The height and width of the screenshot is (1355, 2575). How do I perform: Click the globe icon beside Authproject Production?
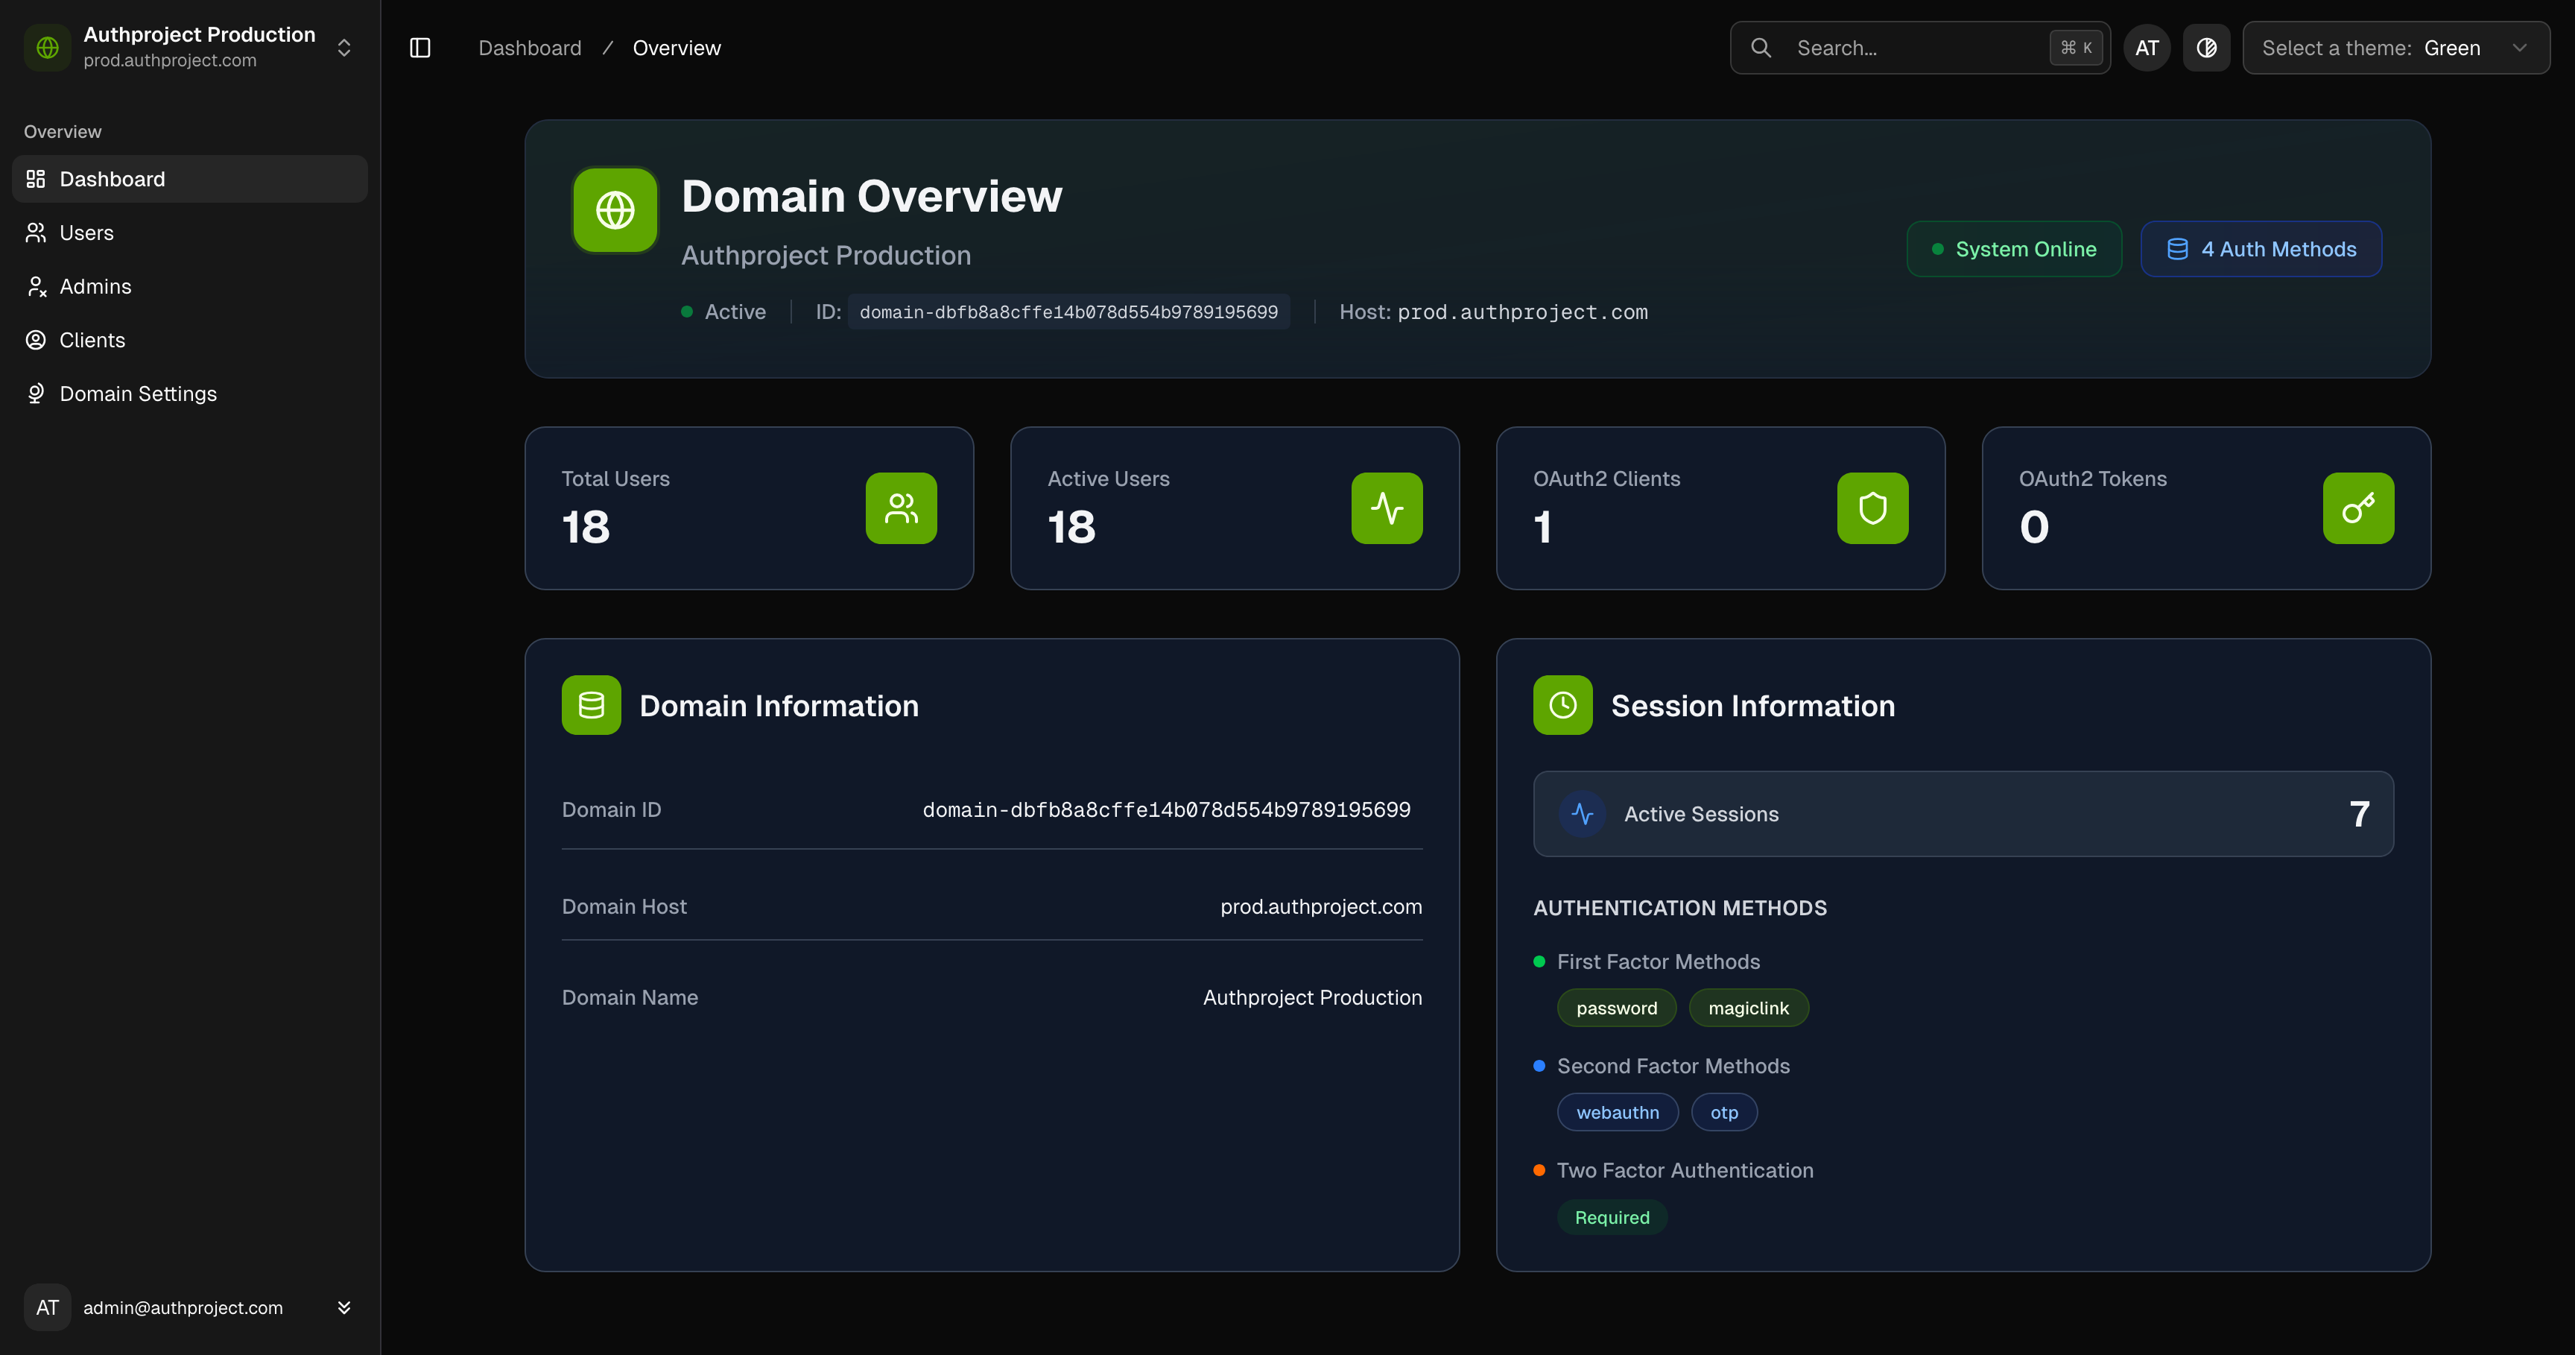pyautogui.click(x=47, y=47)
